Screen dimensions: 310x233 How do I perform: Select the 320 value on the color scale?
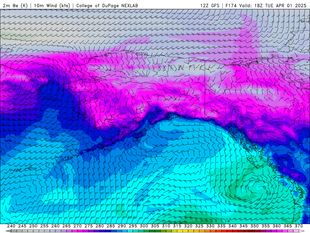click(188, 226)
